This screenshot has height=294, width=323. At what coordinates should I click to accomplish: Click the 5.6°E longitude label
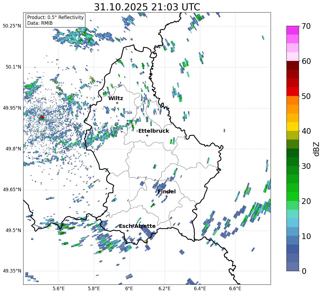pos(59,289)
